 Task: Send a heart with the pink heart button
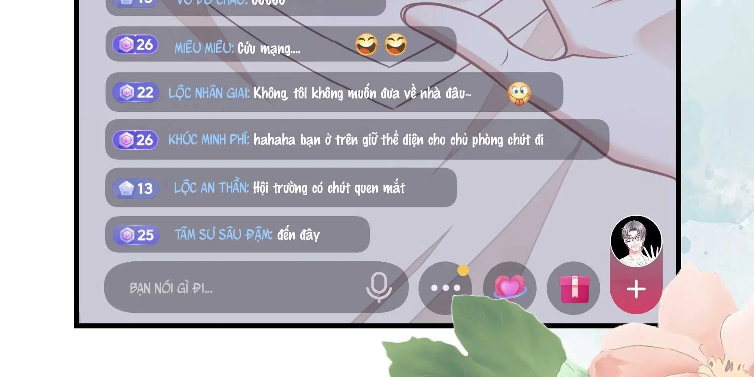(509, 288)
